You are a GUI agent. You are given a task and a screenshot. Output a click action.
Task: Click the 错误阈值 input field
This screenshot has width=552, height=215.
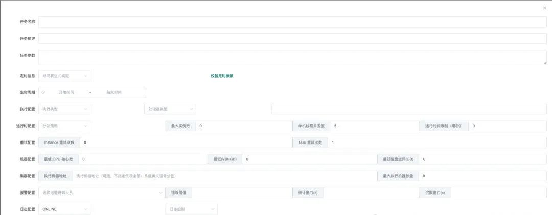(242, 193)
